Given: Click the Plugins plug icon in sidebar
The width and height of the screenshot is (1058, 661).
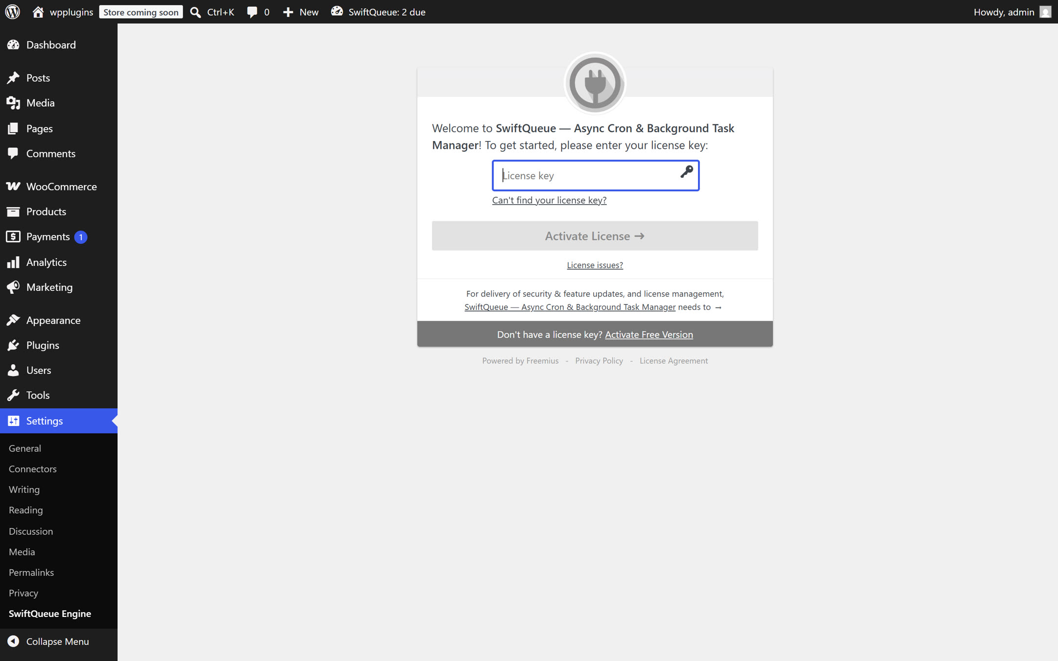Looking at the screenshot, I should (x=13, y=345).
